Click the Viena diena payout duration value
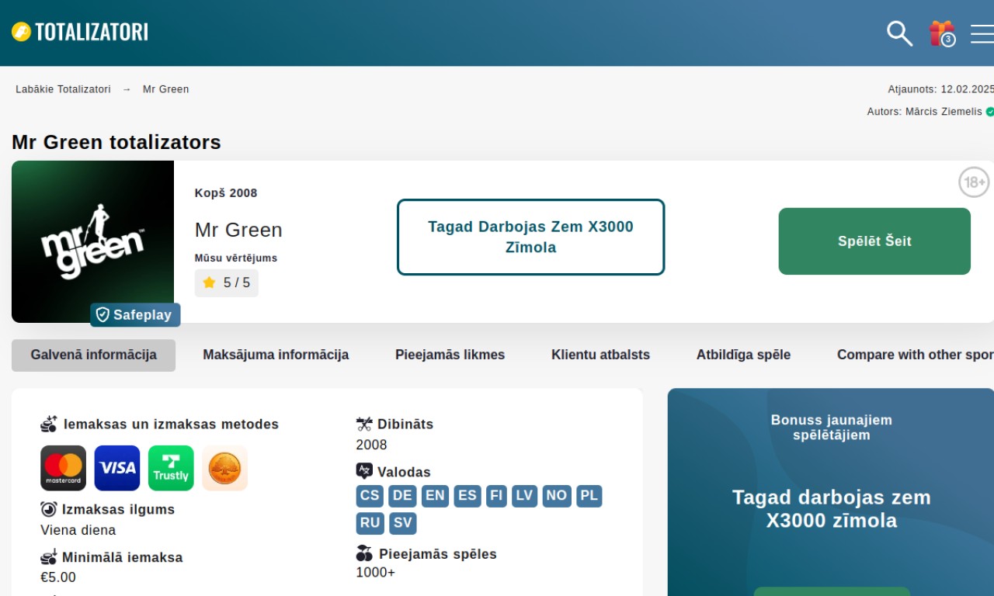Screen dimensions: 994x596 78,531
